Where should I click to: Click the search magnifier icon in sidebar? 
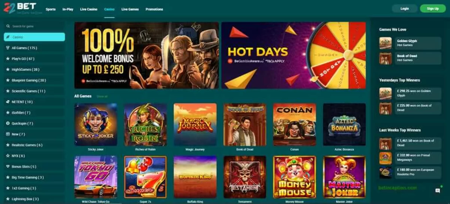pyautogui.click(x=8, y=26)
